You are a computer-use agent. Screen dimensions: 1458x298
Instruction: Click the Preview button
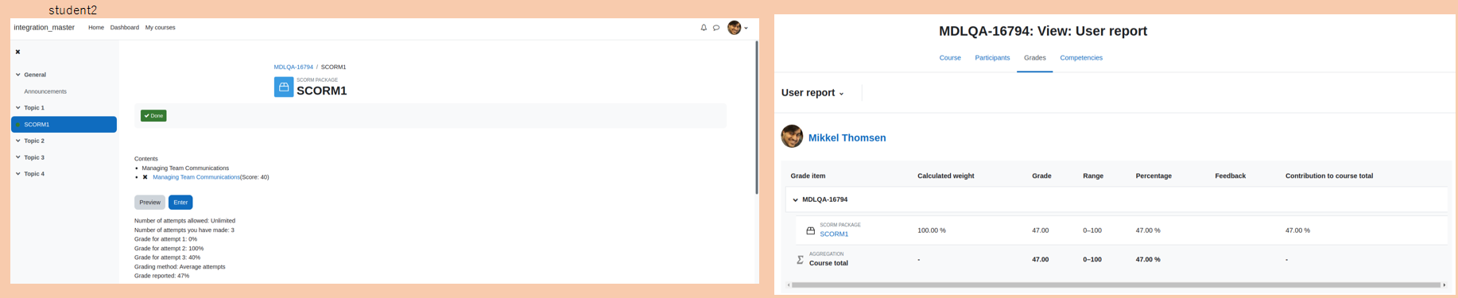(149, 203)
